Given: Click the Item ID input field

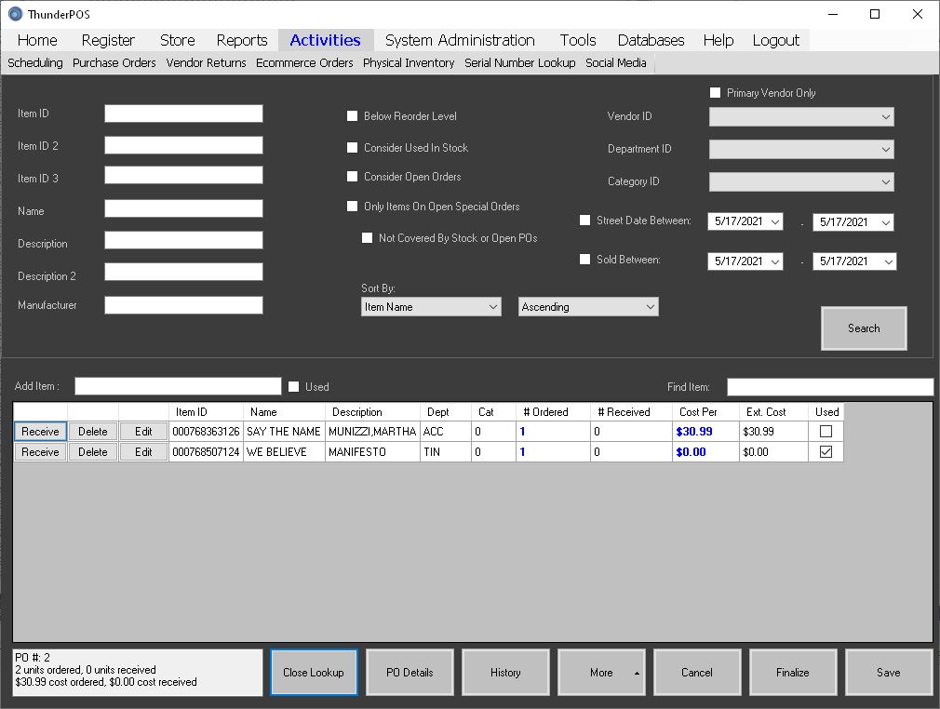Looking at the screenshot, I should (x=183, y=114).
